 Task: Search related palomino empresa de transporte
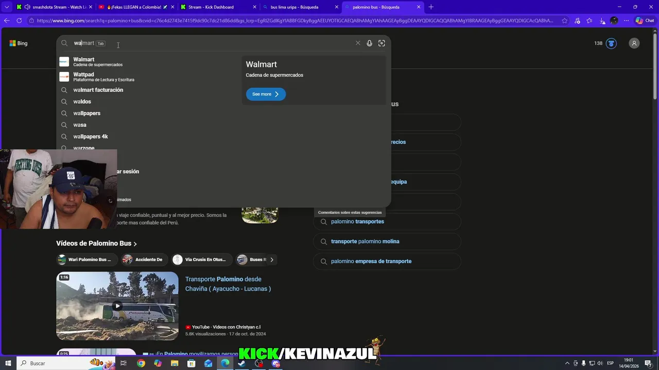[x=387, y=261]
